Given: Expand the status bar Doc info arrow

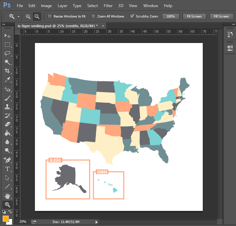Looking at the screenshot, I should [97, 222].
